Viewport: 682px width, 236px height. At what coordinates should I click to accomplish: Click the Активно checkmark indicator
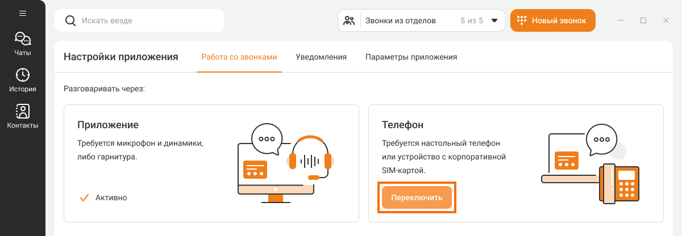click(85, 197)
